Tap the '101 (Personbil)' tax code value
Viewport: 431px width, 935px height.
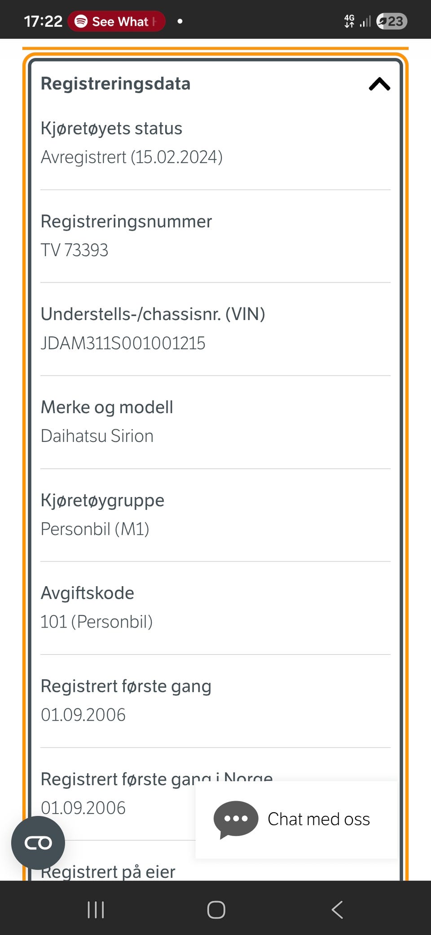97,622
